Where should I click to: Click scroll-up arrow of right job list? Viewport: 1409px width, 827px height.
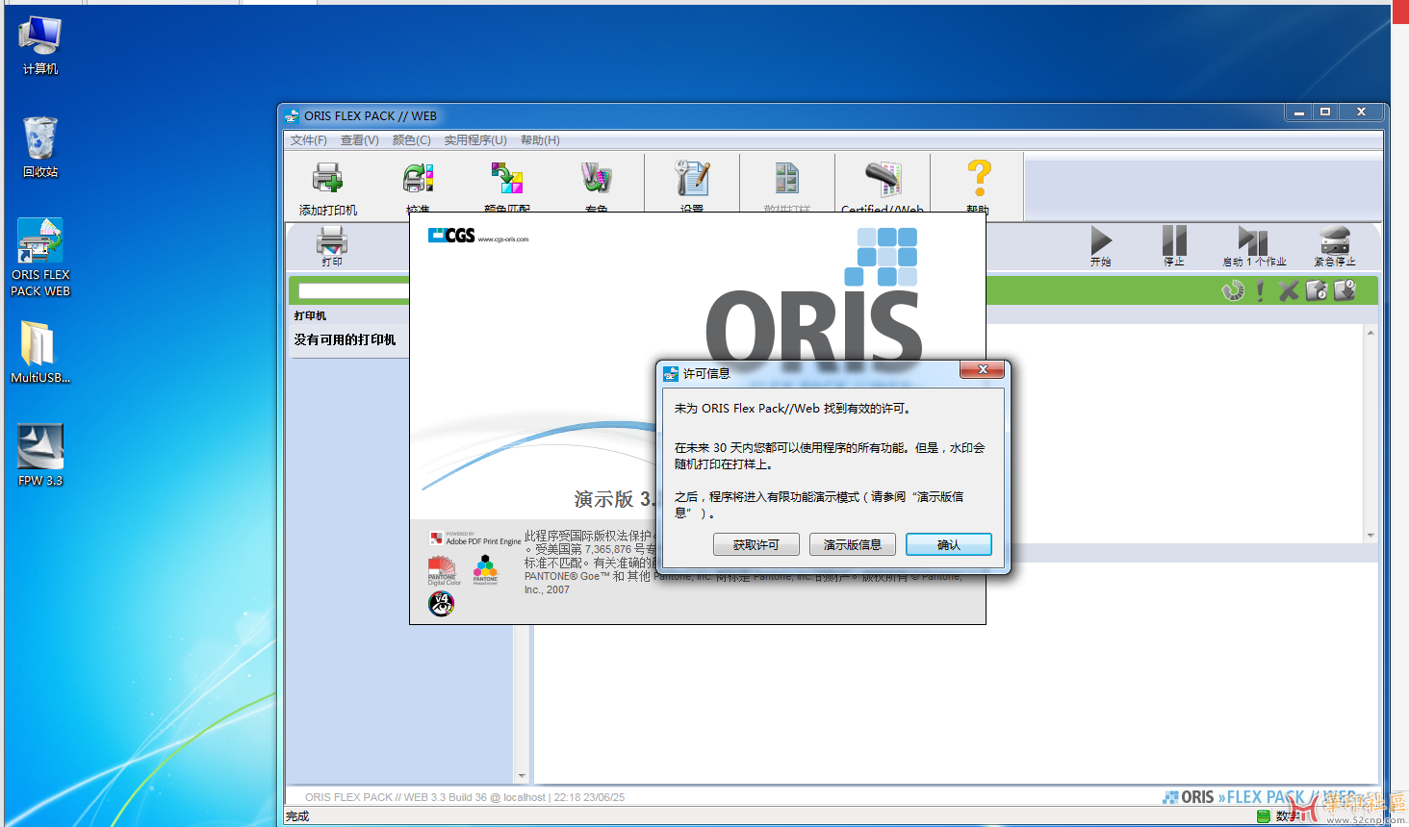point(1371,332)
